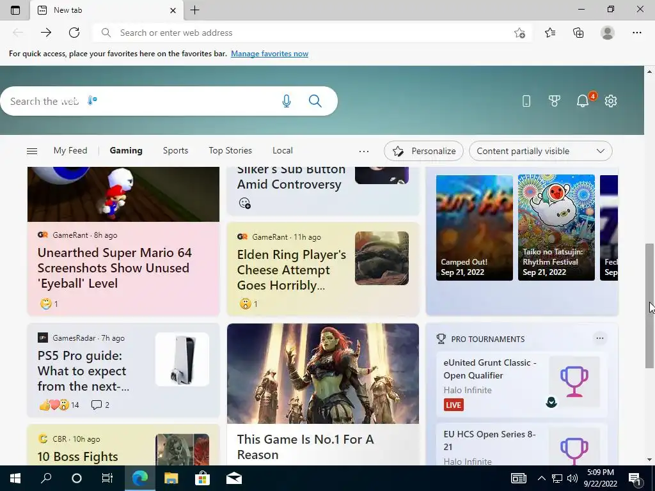Open This Game Is No.1 article

click(305, 447)
